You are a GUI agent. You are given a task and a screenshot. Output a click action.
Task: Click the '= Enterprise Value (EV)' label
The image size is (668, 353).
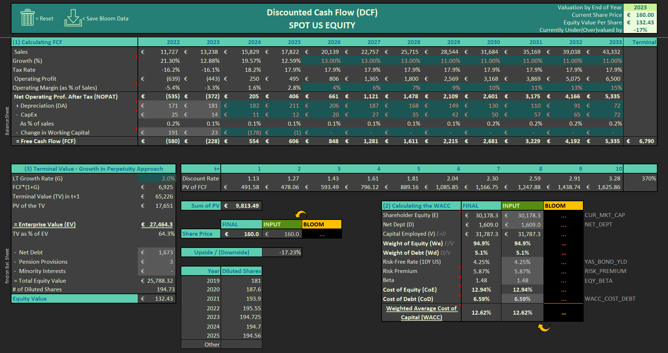45,224
